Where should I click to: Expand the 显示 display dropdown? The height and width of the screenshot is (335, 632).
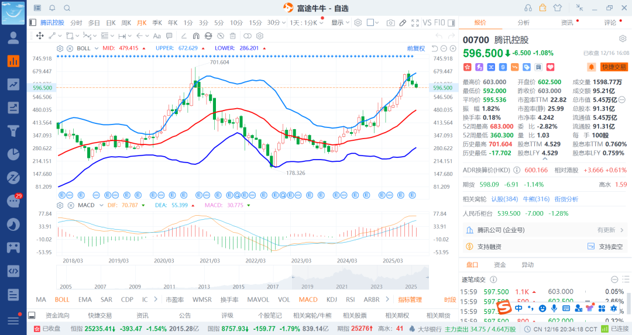coord(339,23)
